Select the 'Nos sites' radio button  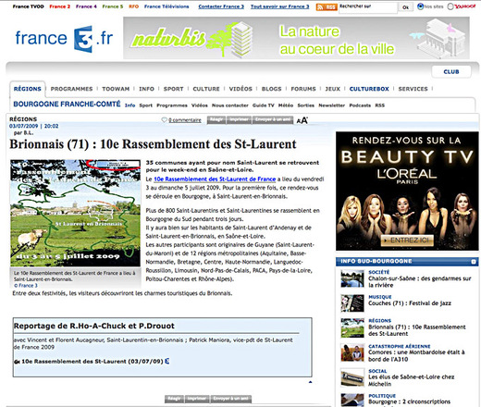point(420,6)
